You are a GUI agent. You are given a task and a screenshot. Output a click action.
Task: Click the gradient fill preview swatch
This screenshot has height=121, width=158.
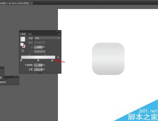23,39
